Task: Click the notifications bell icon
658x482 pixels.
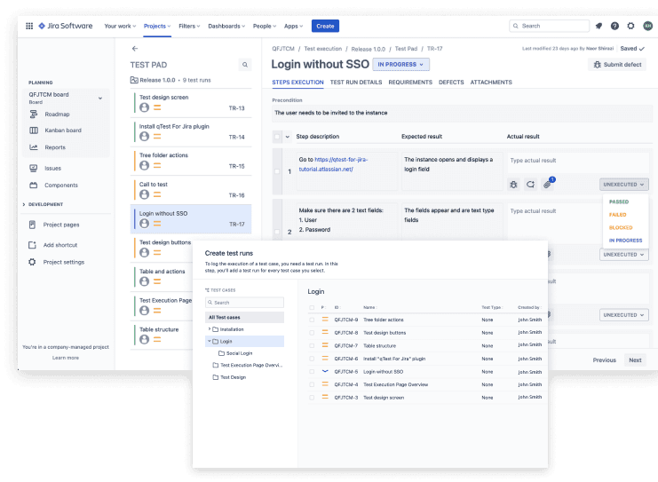Action: pos(599,27)
